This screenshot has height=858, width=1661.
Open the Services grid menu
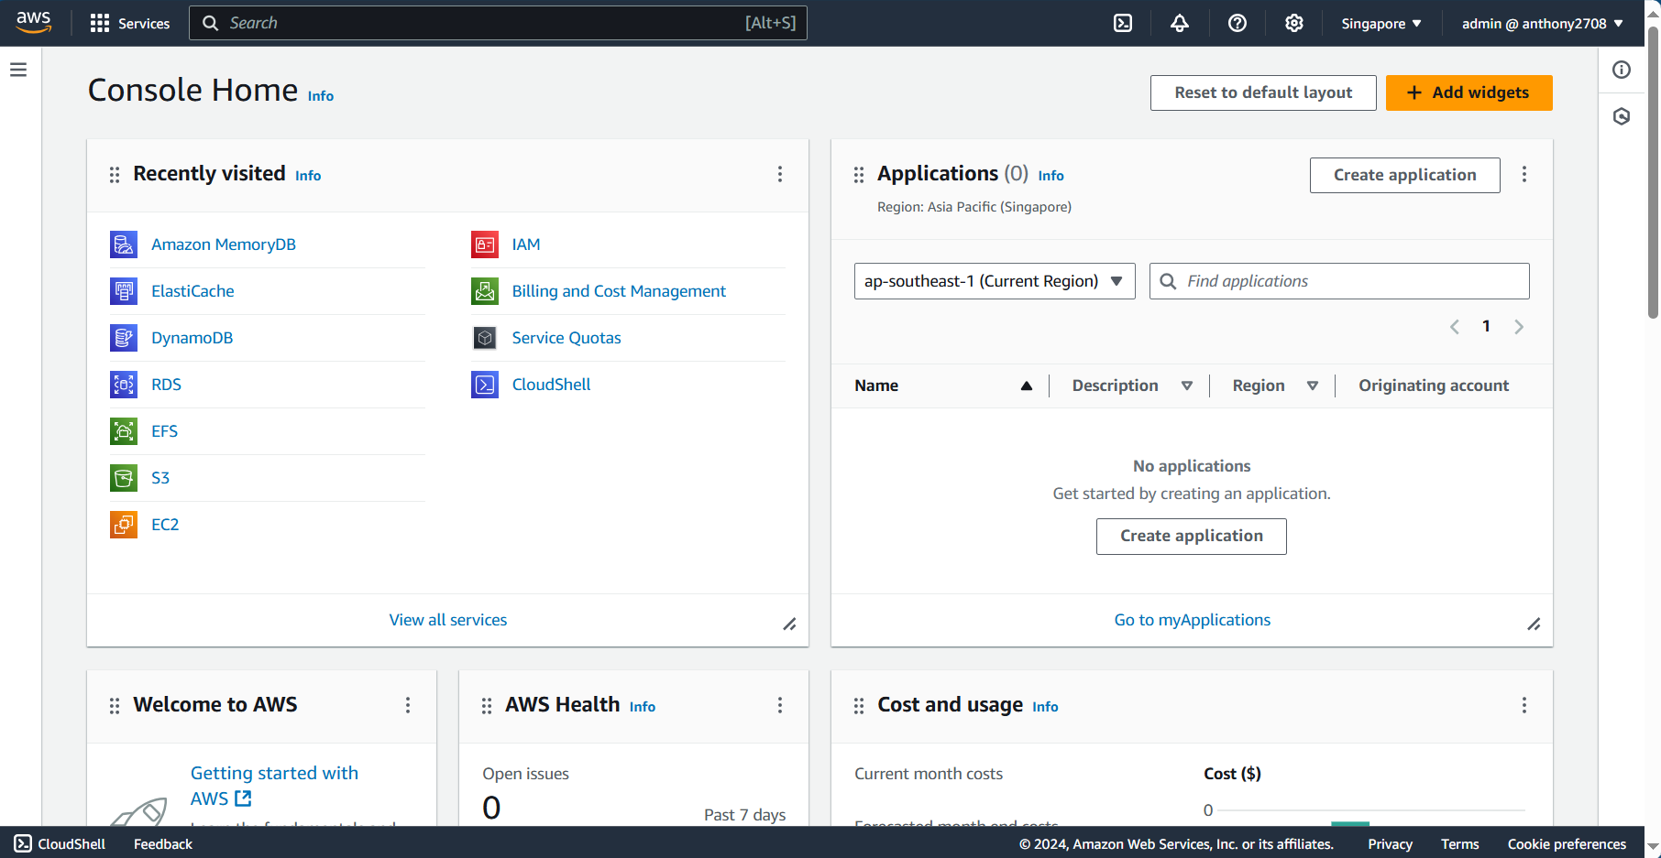[x=130, y=23]
